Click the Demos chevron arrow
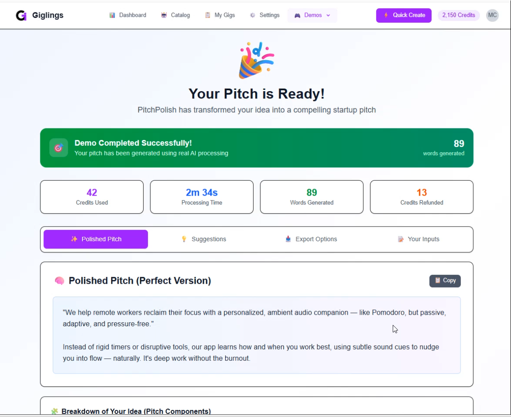Screen dimensions: 511x417 328,15
